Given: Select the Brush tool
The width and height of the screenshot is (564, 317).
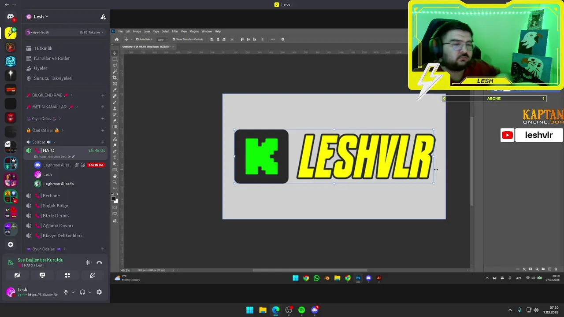Looking at the screenshot, I should click(x=115, y=102).
